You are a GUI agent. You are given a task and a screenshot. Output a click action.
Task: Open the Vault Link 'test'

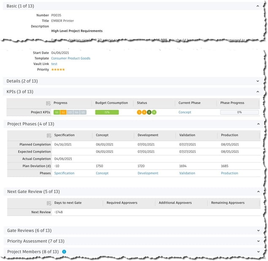pos(54,64)
